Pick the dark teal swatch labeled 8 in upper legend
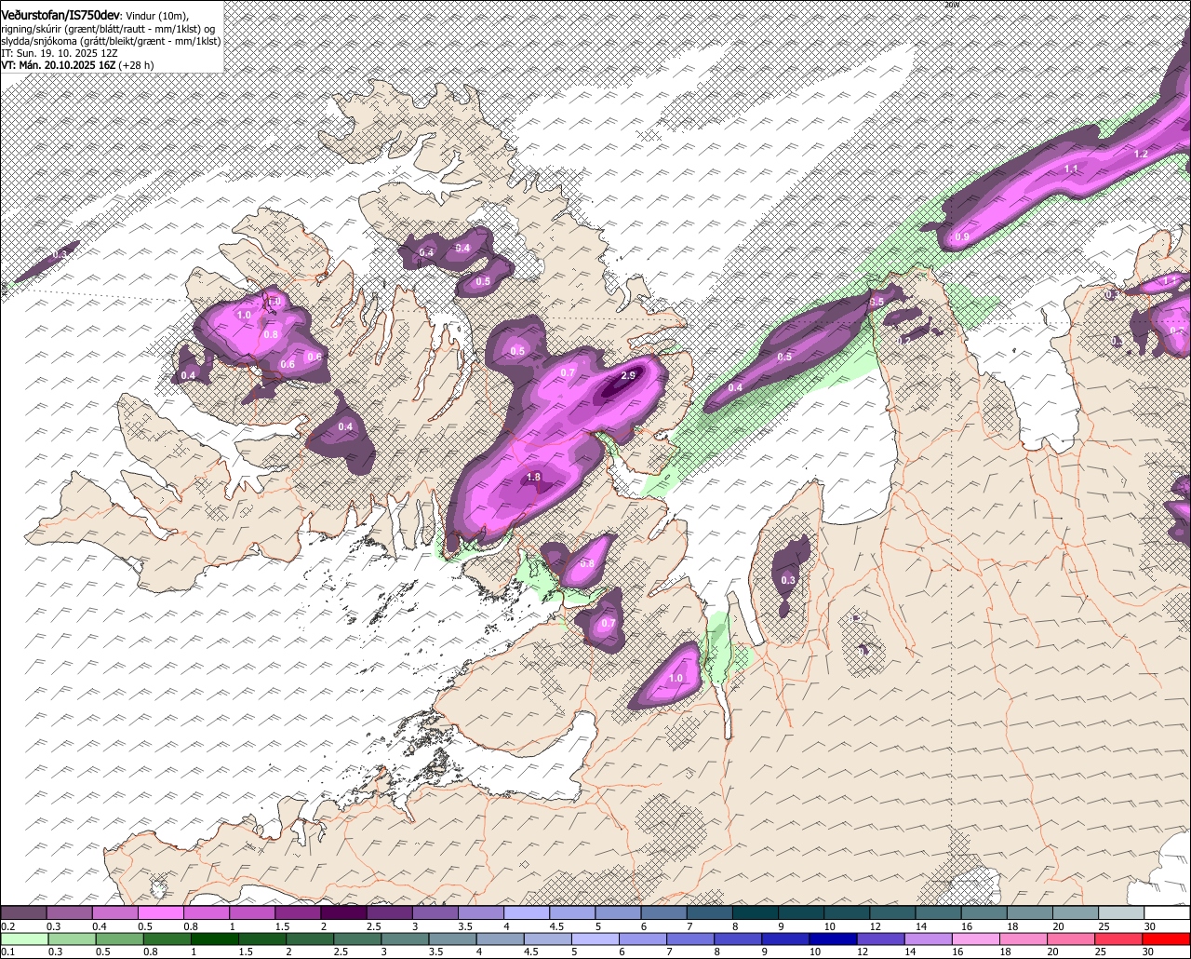1191x959 pixels. 756,912
